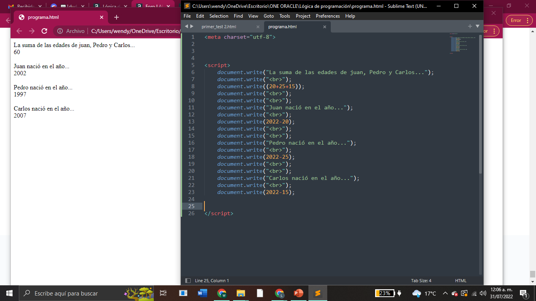
Task: Open the Edit menu in Sublime Text
Action: 200,16
